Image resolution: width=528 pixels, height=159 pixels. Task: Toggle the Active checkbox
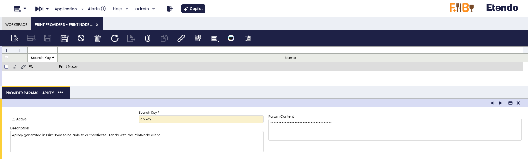[x=13, y=119]
